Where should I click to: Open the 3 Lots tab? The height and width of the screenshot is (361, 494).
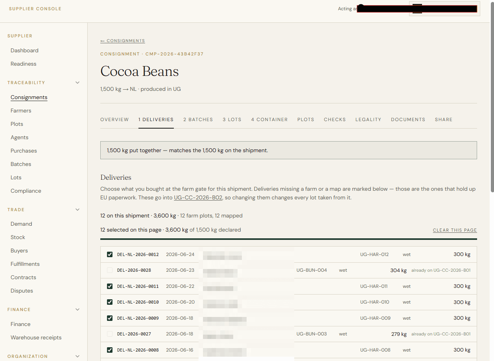coord(232,120)
